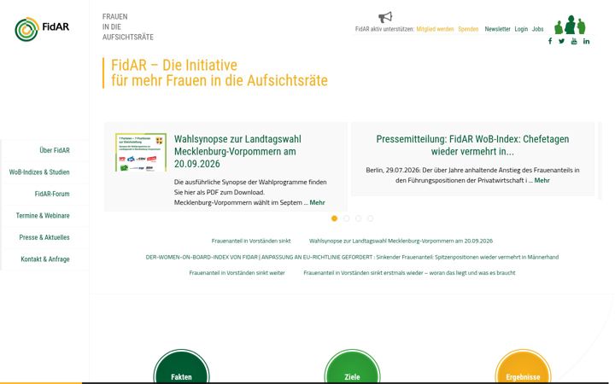Open 'Frauenanteil in Vorständen sinkt weiter' link
This screenshot has width=615, height=384.
(x=237, y=273)
